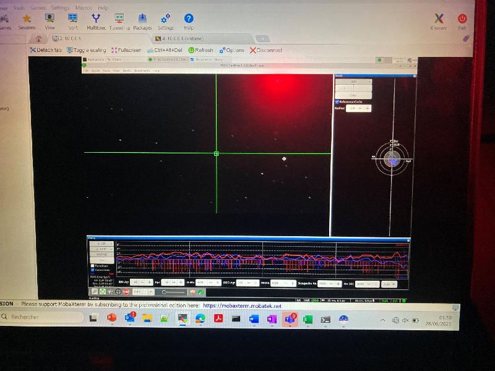
Task: Open the MobaXterm Macros menu
Action: (x=84, y=7)
